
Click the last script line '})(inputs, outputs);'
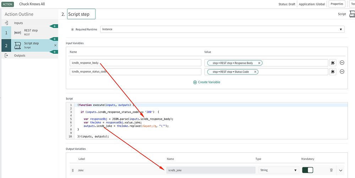(x=93, y=136)
